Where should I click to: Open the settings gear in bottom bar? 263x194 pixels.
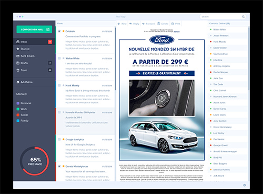pos(245,185)
